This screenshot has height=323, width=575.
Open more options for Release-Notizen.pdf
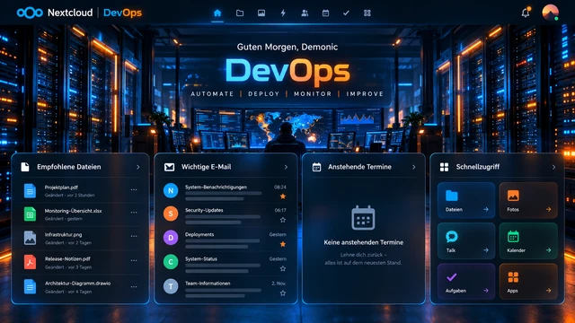pos(134,260)
